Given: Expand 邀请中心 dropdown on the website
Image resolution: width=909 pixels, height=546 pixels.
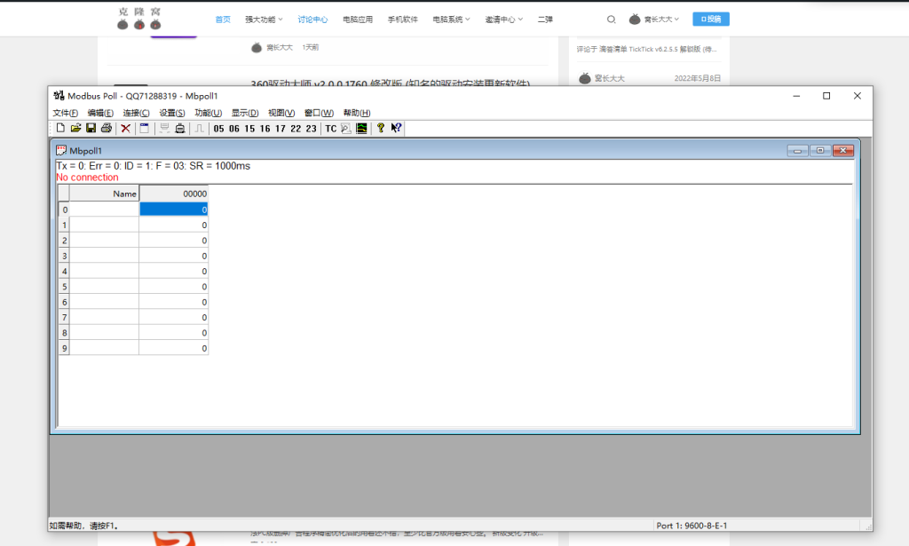Looking at the screenshot, I should (504, 20).
